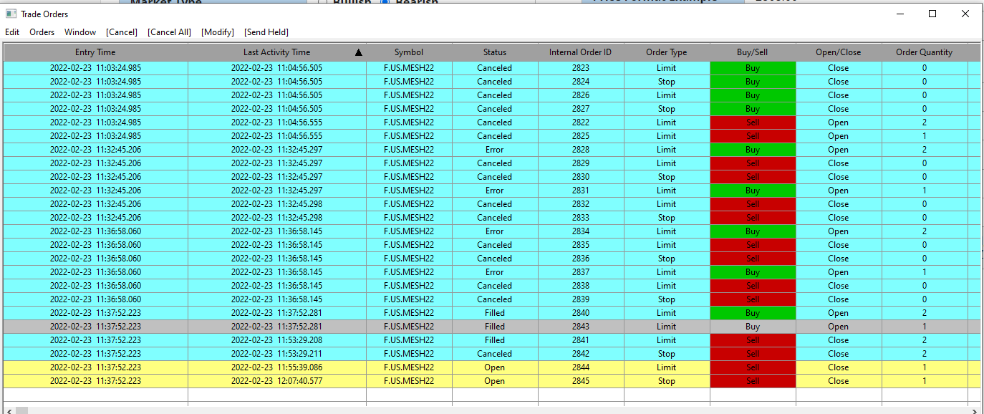Sort by Status column header

click(x=495, y=52)
